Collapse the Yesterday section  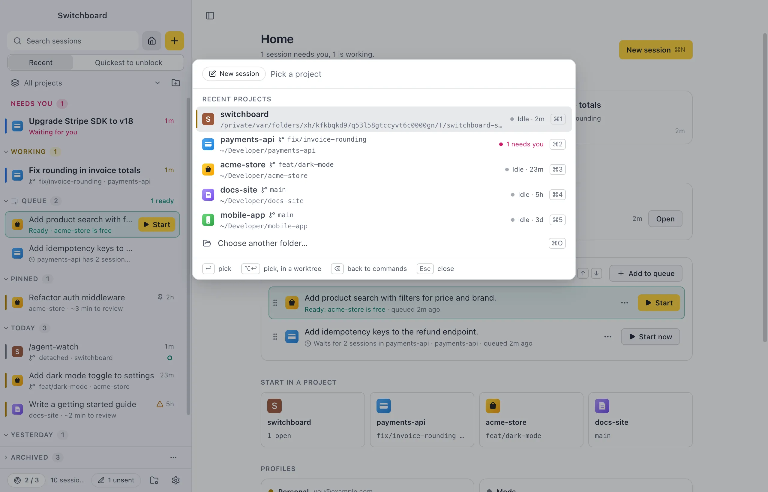[6, 434]
